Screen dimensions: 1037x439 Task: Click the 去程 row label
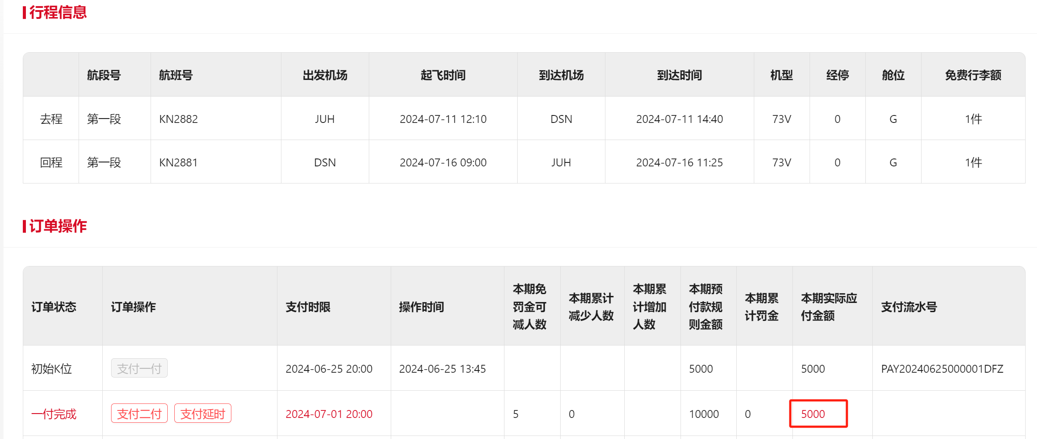51,119
